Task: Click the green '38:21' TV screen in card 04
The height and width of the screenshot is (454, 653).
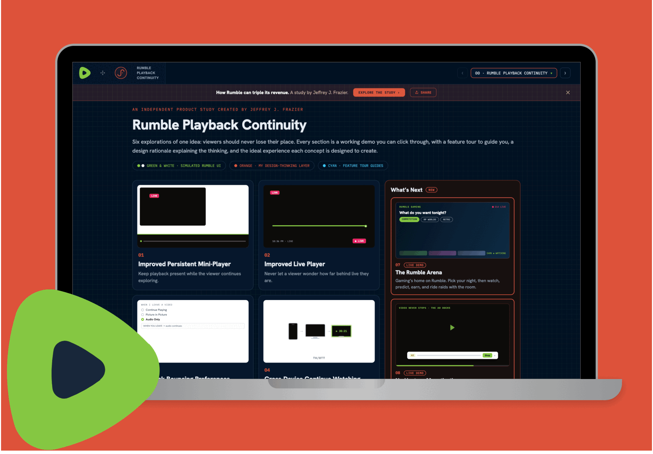Action: pos(341,331)
